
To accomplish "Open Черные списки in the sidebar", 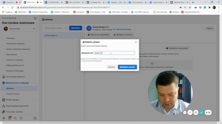I will point(13,94).
